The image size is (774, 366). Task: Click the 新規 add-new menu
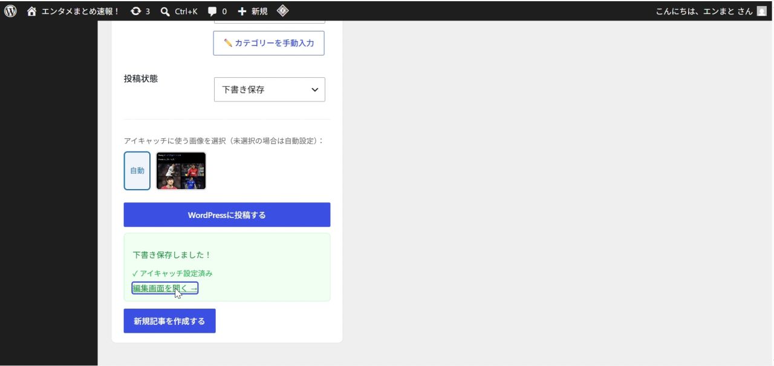253,11
